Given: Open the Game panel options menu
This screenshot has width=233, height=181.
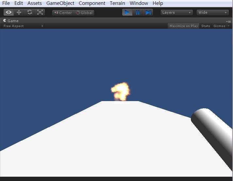Looking at the screenshot, I should pyautogui.click(x=228, y=22).
